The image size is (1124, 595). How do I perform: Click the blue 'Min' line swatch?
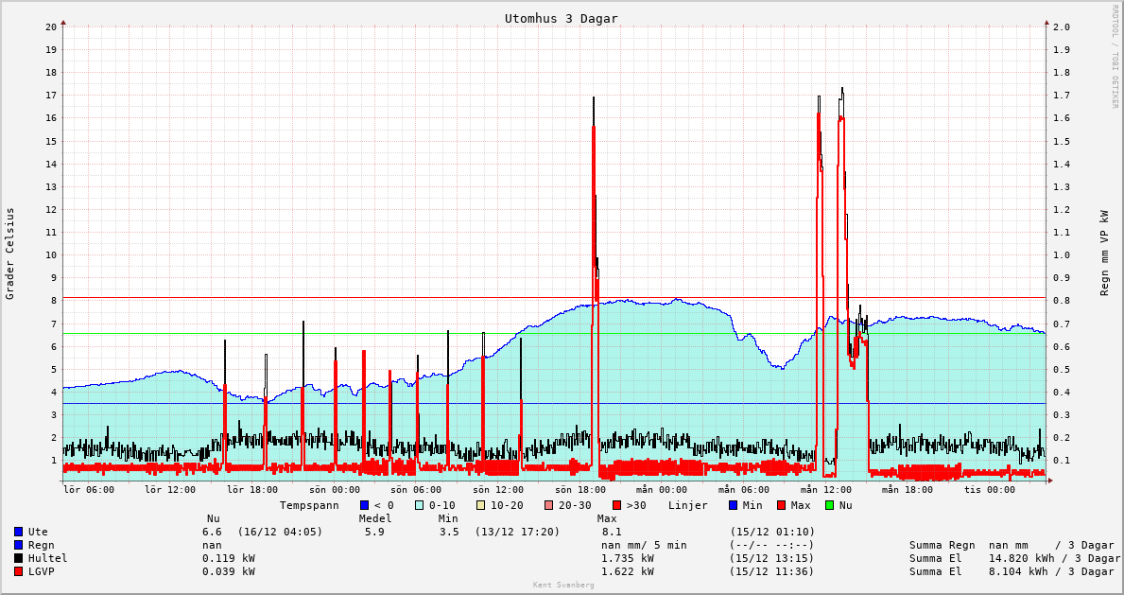click(733, 505)
